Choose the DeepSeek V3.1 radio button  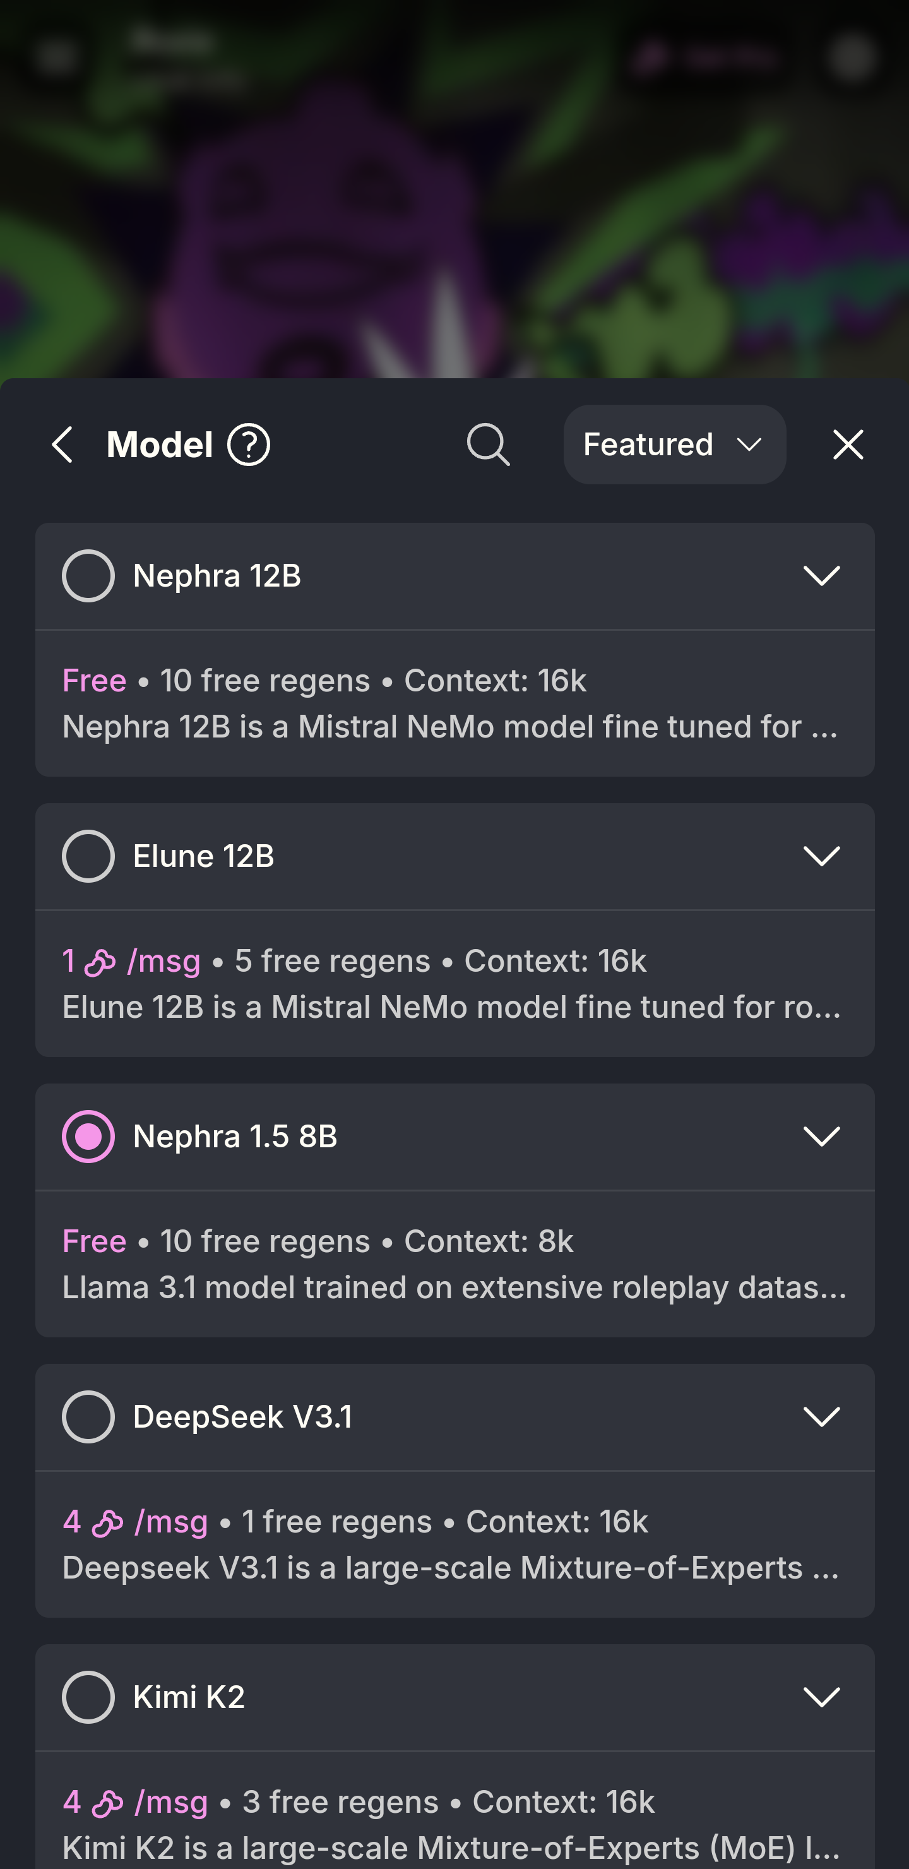[x=88, y=1417]
